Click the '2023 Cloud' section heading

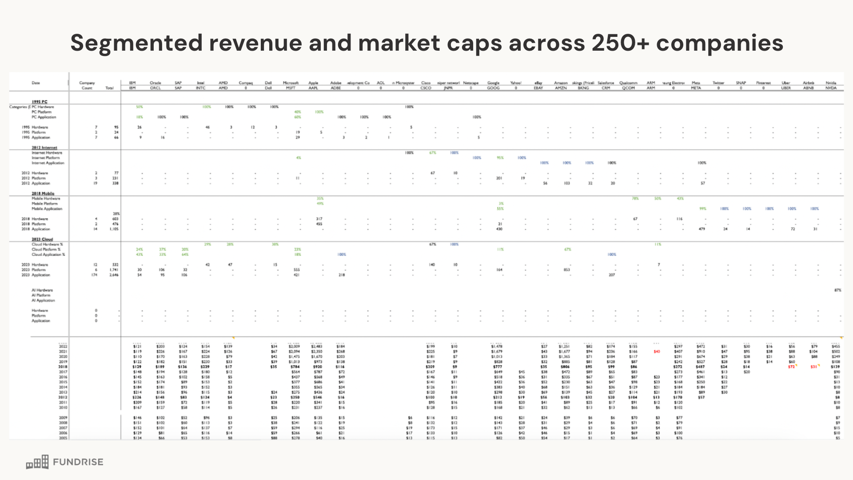42,239
